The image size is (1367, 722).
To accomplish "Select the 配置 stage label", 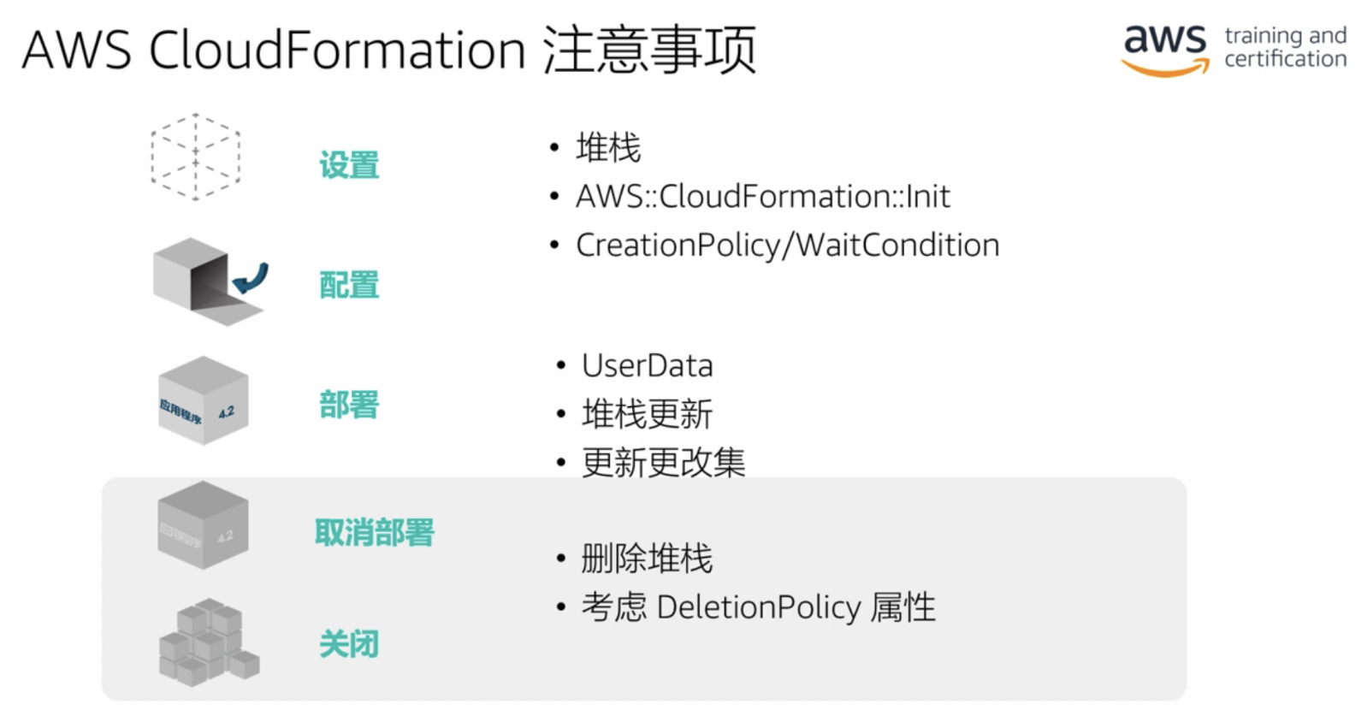I will (349, 285).
